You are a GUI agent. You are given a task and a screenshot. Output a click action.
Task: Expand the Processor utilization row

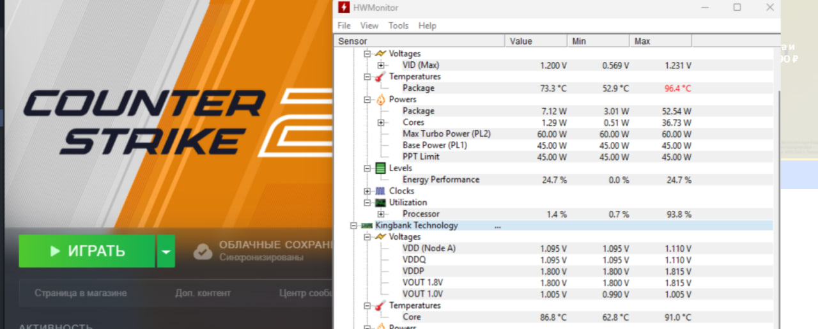pos(381,214)
